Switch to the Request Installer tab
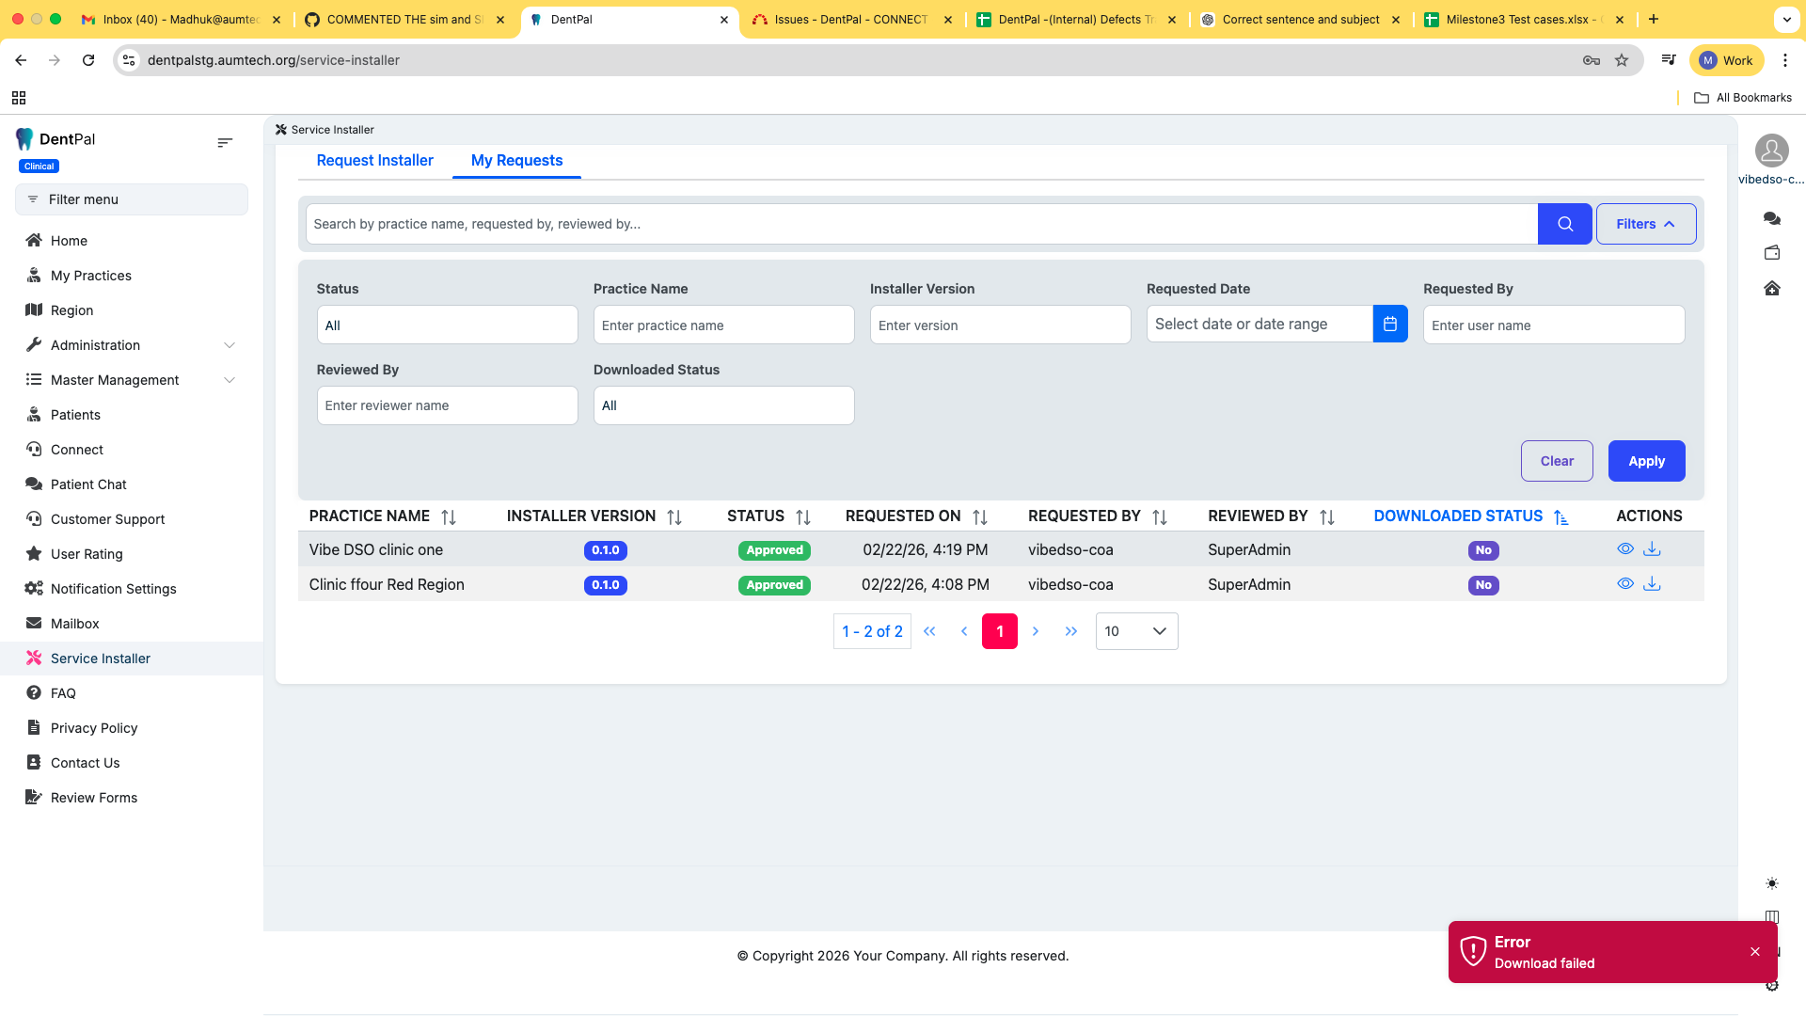 click(374, 161)
